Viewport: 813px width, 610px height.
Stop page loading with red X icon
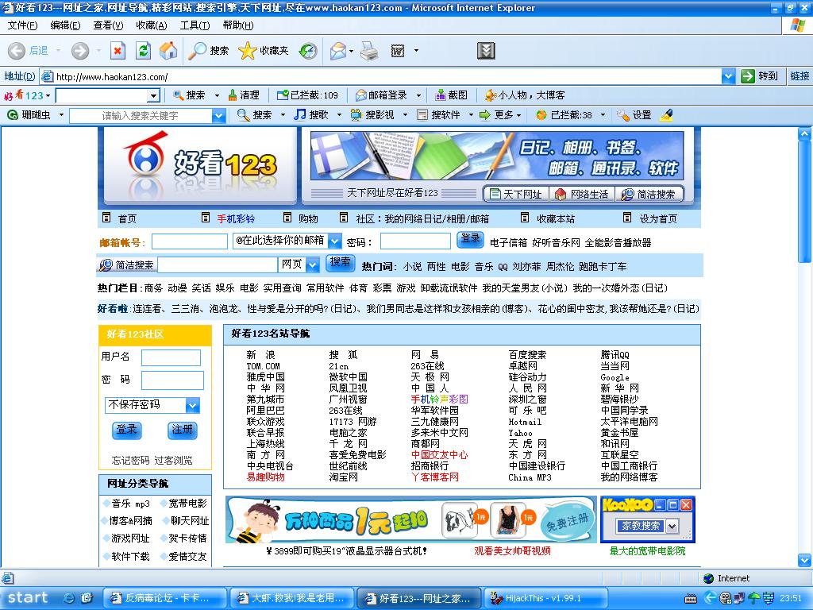point(118,50)
